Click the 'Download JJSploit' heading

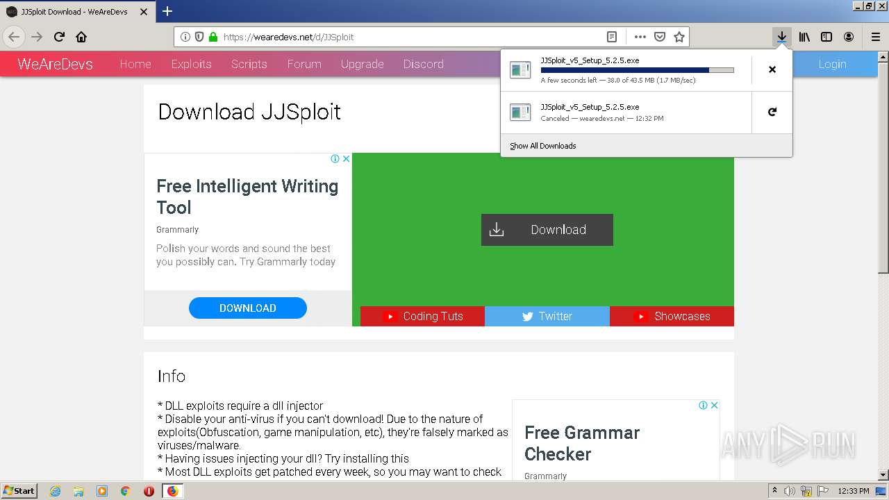click(249, 112)
